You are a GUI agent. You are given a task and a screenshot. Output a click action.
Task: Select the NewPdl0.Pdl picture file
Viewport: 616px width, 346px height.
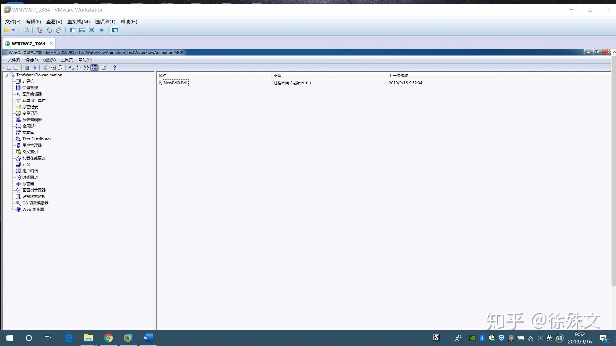click(x=175, y=83)
